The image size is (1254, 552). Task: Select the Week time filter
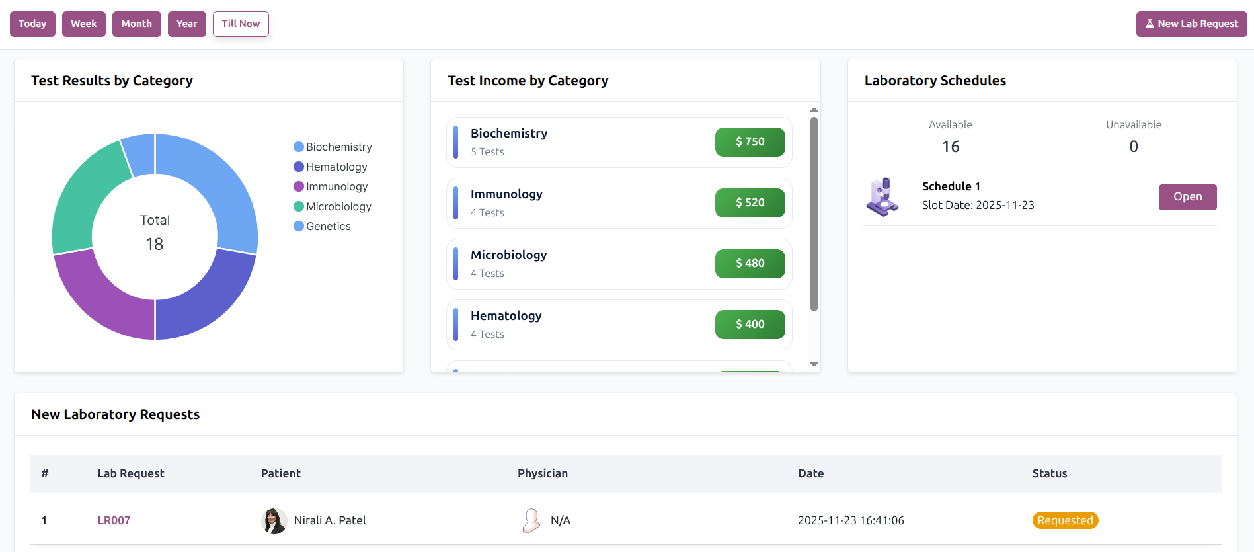click(84, 24)
